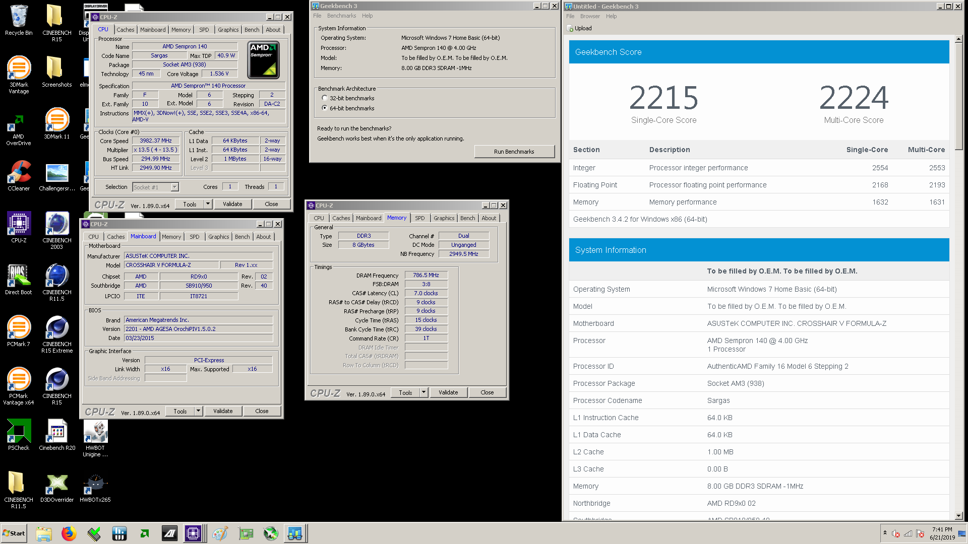Launch PCMark 7 from the desktop
The width and height of the screenshot is (968, 544).
(x=19, y=331)
